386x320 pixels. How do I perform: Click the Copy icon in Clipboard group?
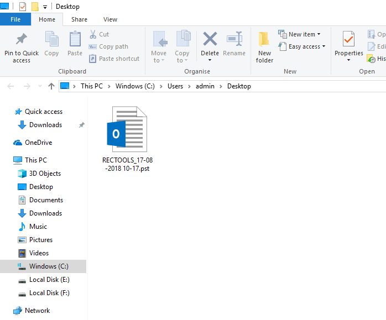pos(51,39)
